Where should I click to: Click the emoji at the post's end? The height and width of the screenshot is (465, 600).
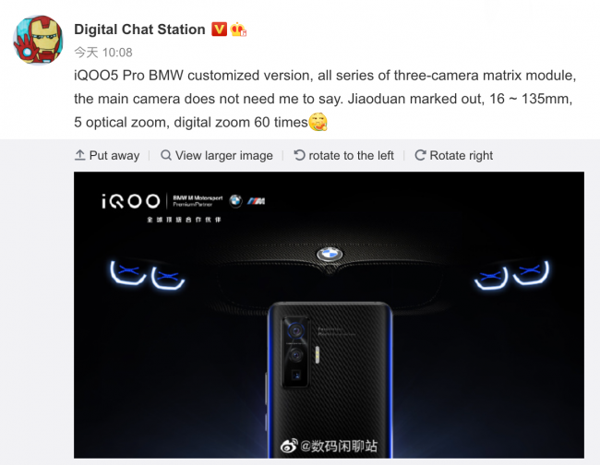pos(318,123)
